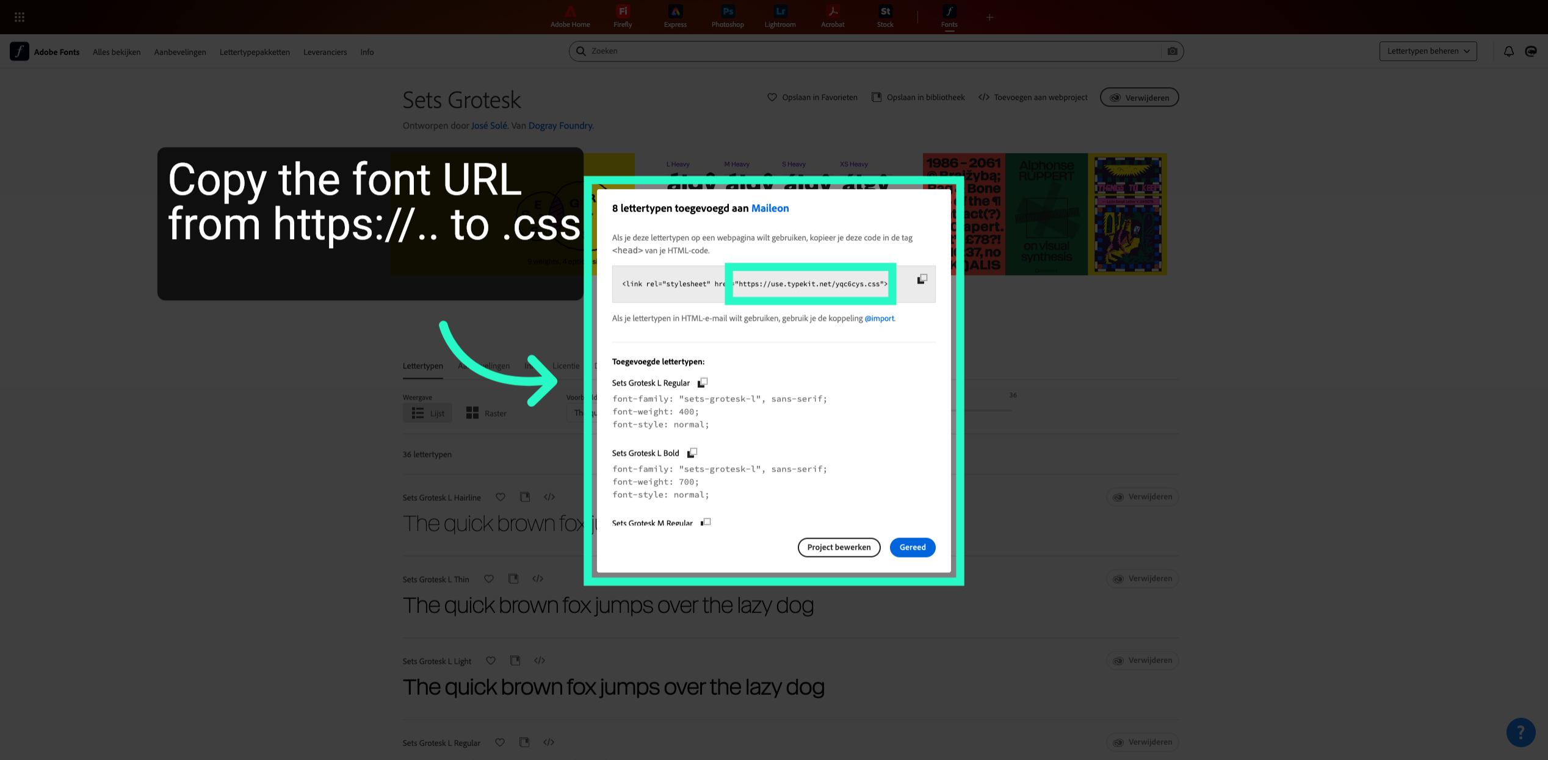Open Photoshop from the top app bar
Image resolution: width=1548 pixels, height=760 pixels.
click(x=728, y=17)
